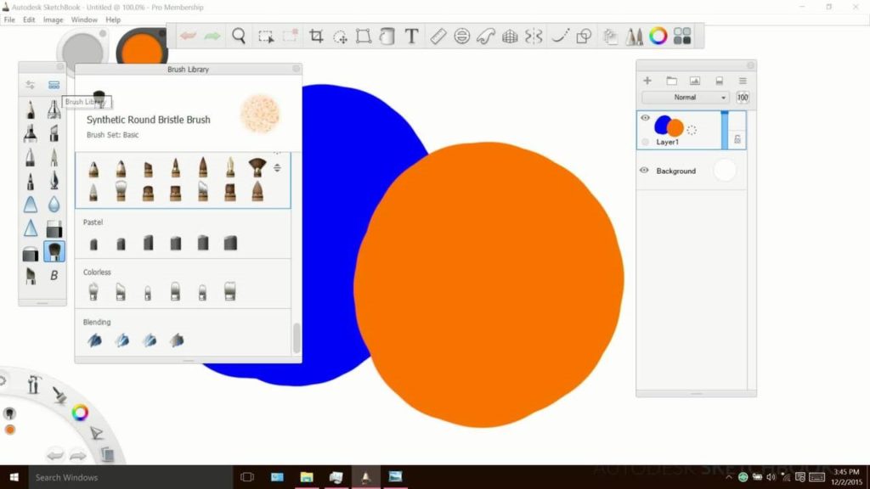Select the first Pastel brush

[x=93, y=244]
